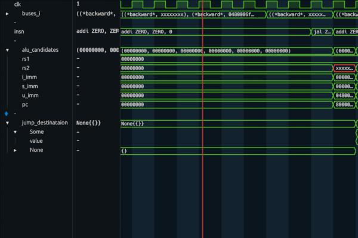
Task: Expand the buses_i signal group
Action: [x=7, y=12]
